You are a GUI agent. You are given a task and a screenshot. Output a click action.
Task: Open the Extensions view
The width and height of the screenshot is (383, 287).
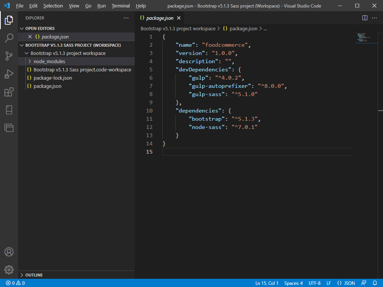coord(9,92)
